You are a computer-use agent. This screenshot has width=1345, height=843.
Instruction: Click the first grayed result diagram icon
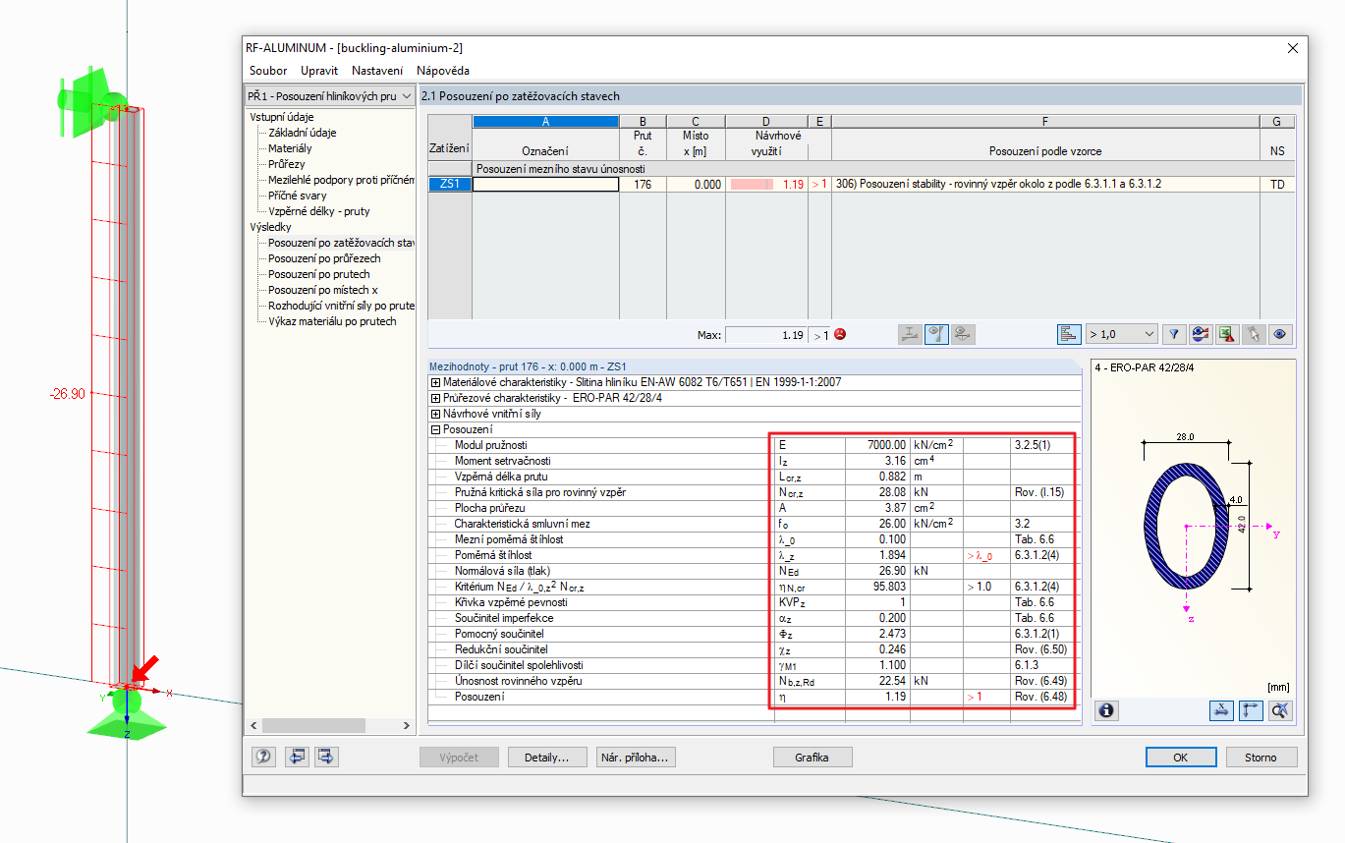[x=910, y=334]
